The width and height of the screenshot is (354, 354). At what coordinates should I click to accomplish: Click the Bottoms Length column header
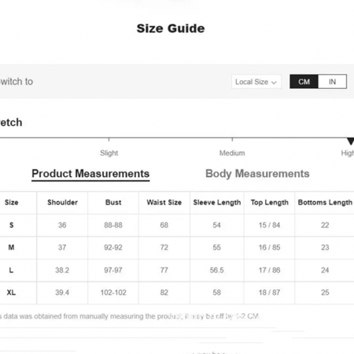[325, 202]
